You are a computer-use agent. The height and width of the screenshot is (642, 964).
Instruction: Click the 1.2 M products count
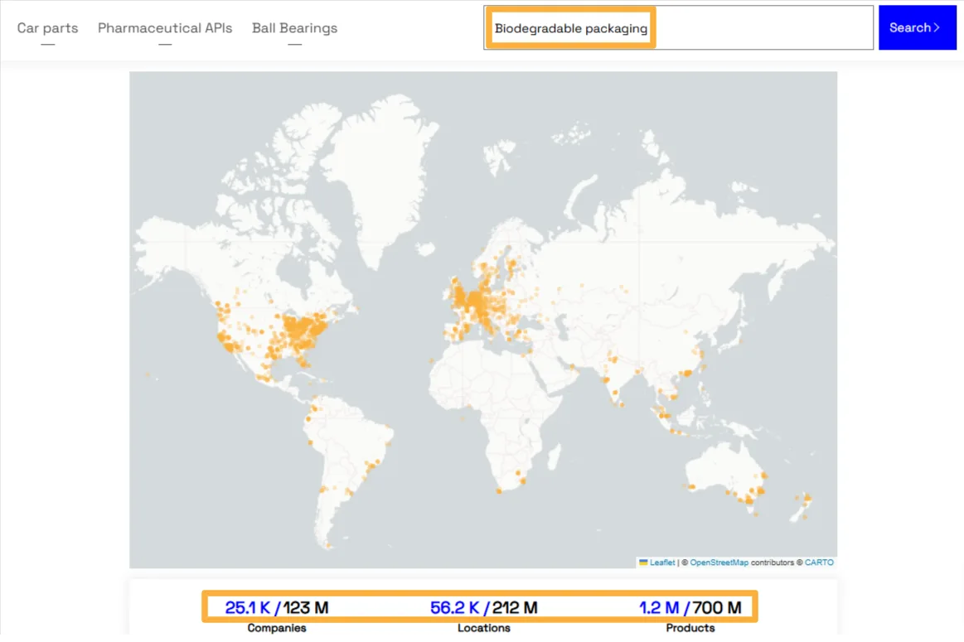coord(659,607)
